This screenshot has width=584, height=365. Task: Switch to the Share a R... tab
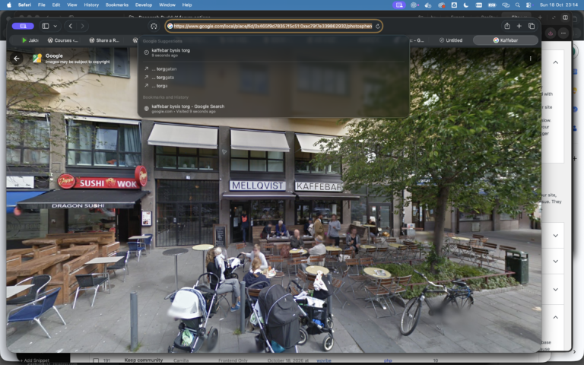coord(104,40)
